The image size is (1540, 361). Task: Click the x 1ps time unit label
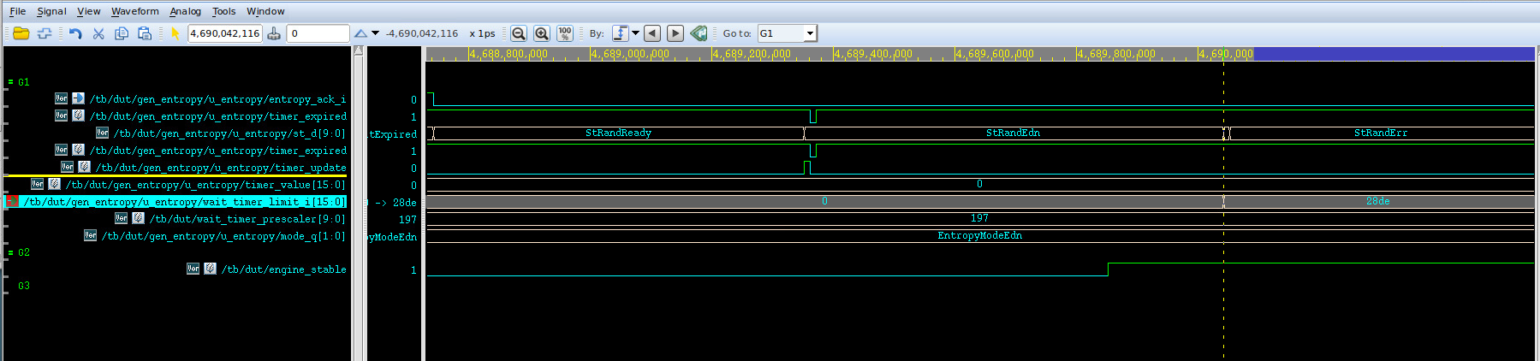tap(482, 33)
